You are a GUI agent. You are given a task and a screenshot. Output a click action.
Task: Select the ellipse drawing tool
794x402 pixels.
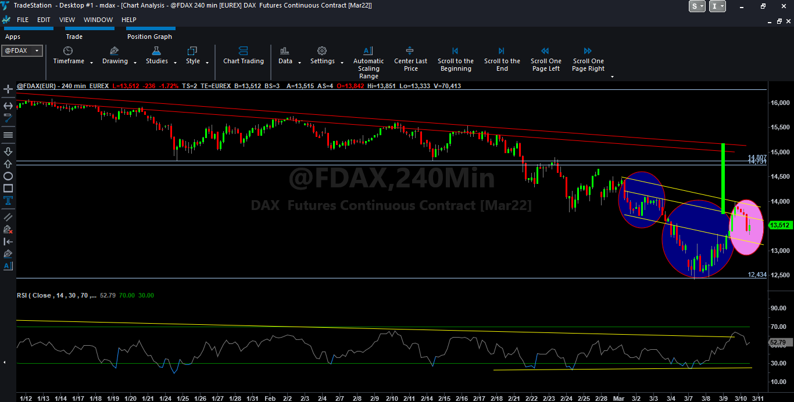pos(8,176)
